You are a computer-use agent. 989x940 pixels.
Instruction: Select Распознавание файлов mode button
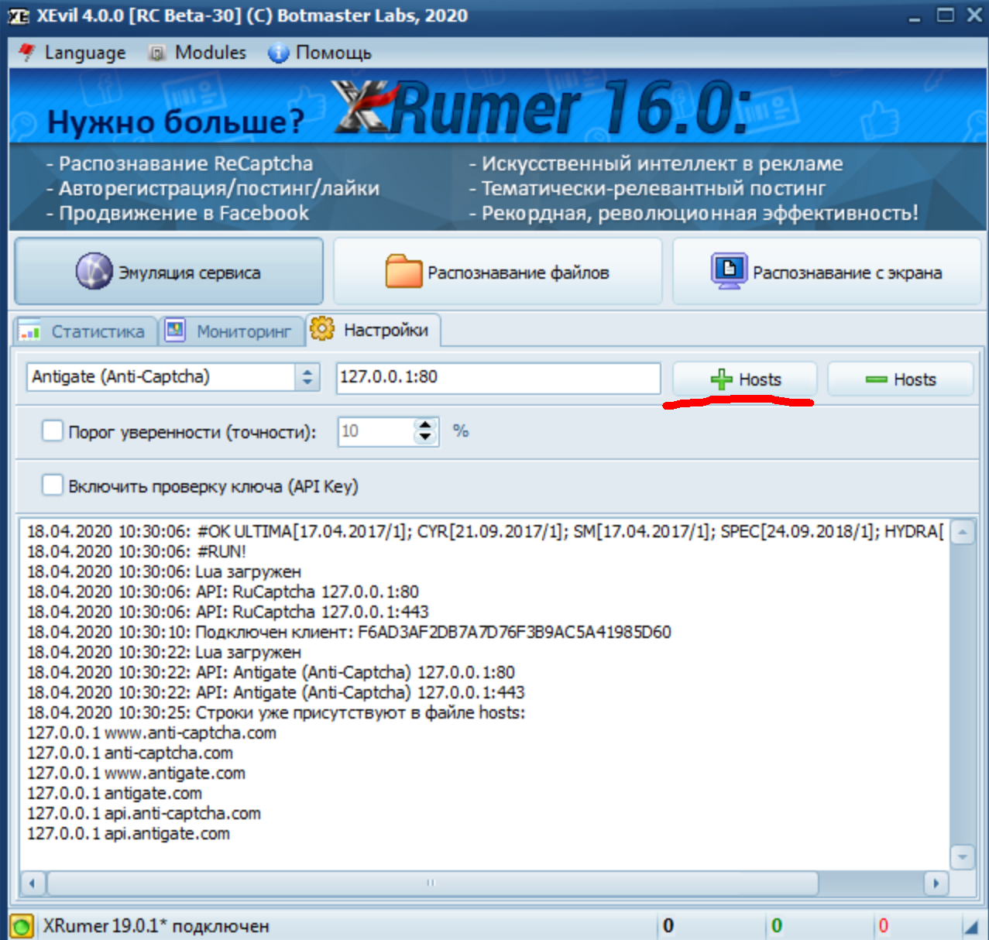498,272
